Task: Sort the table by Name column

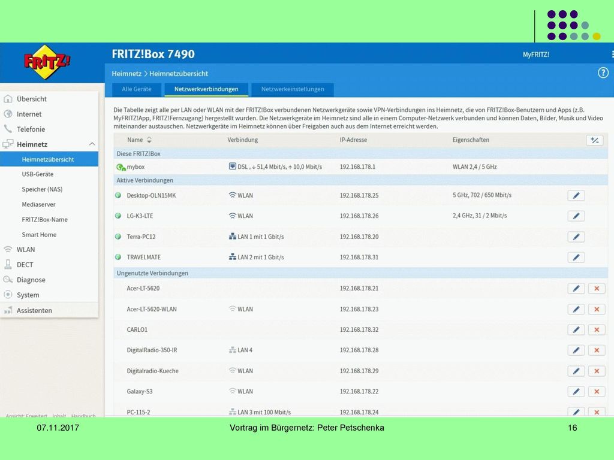Action: point(139,140)
